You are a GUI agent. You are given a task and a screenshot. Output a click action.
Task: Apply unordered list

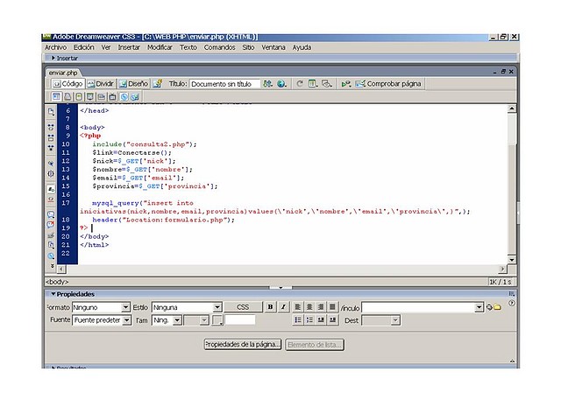(x=298, y=320)
